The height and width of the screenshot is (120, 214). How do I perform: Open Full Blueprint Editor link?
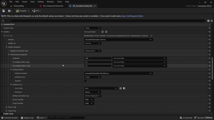132,16
